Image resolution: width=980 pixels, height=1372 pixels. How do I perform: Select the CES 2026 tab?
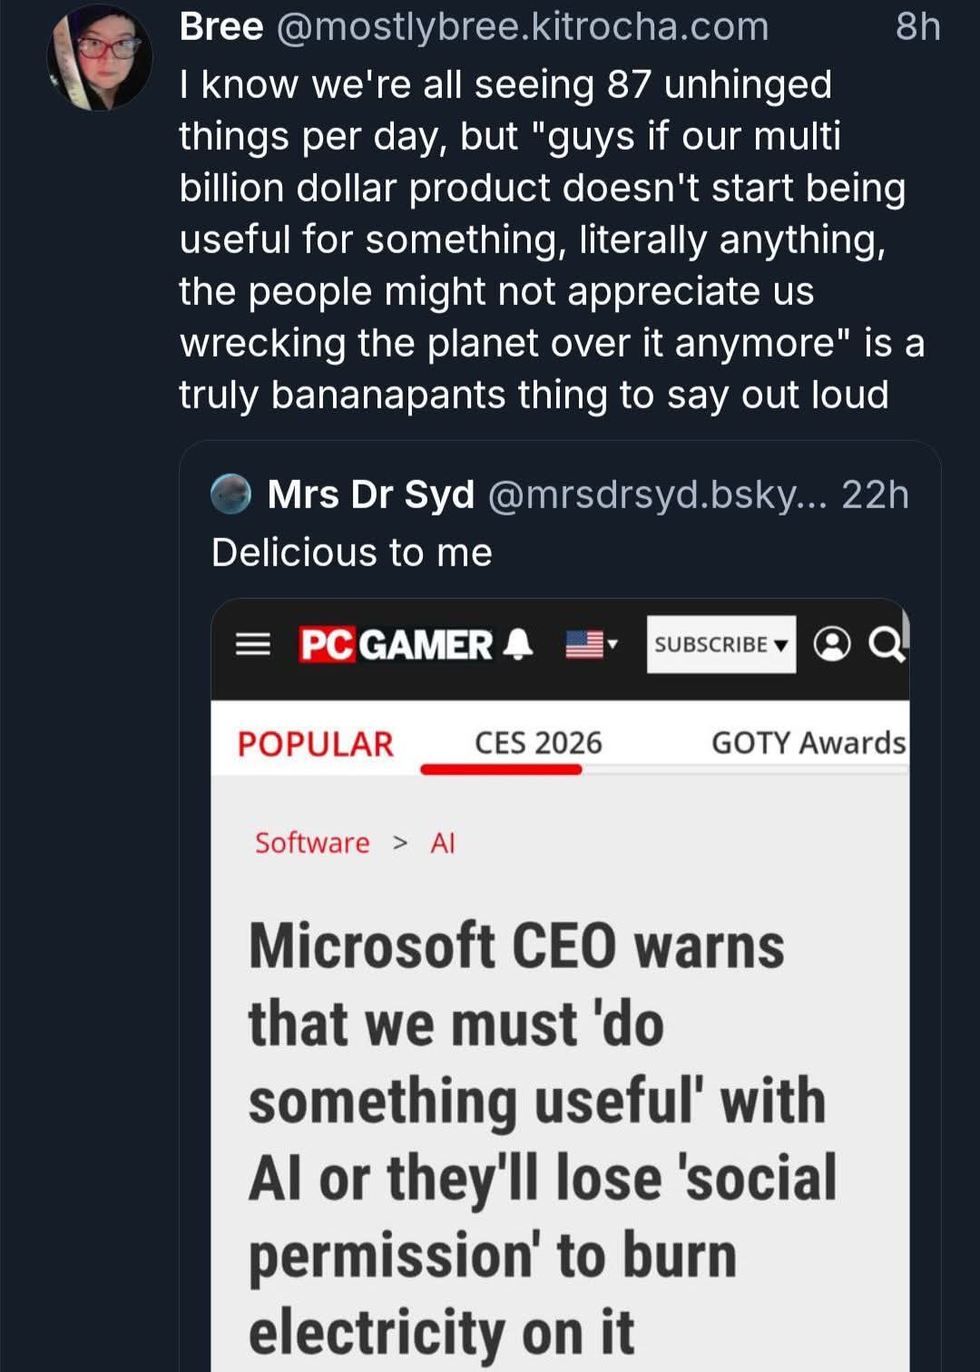538,743
